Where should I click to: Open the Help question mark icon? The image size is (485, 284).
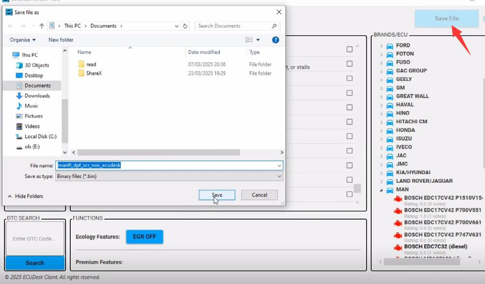coord(275,39)
